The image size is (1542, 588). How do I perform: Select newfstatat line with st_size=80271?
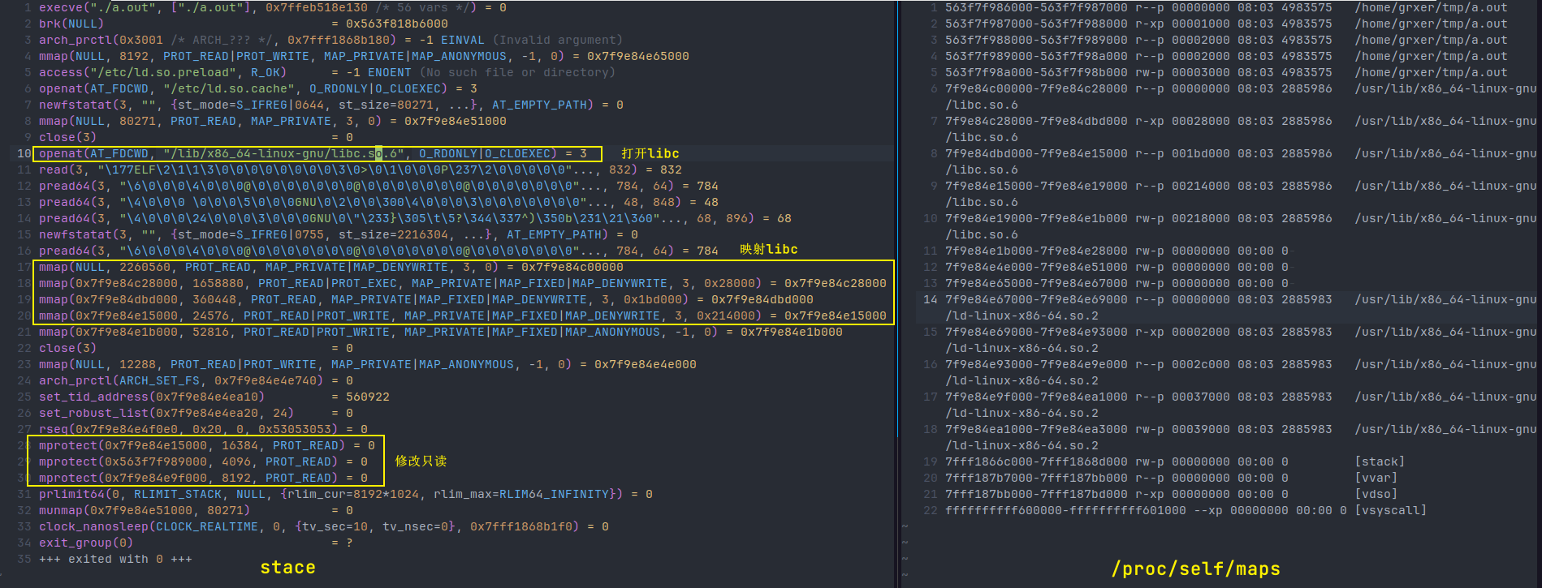click(x=331, y=105)
